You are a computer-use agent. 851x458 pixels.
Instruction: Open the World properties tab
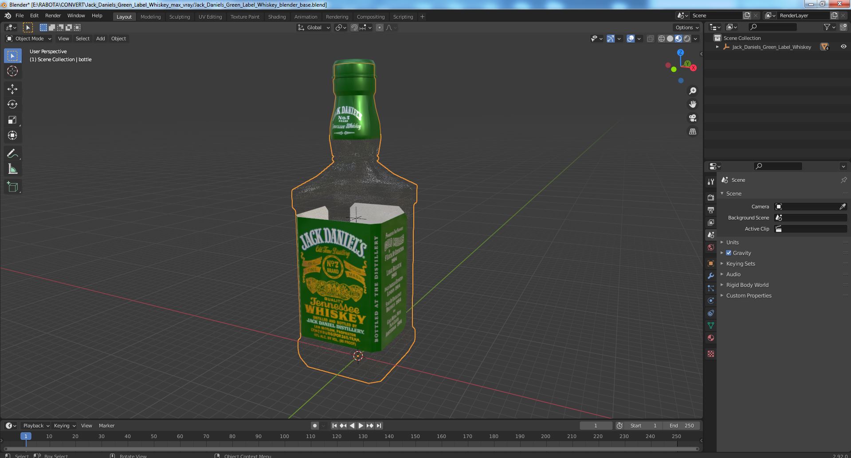coord(711,247)
